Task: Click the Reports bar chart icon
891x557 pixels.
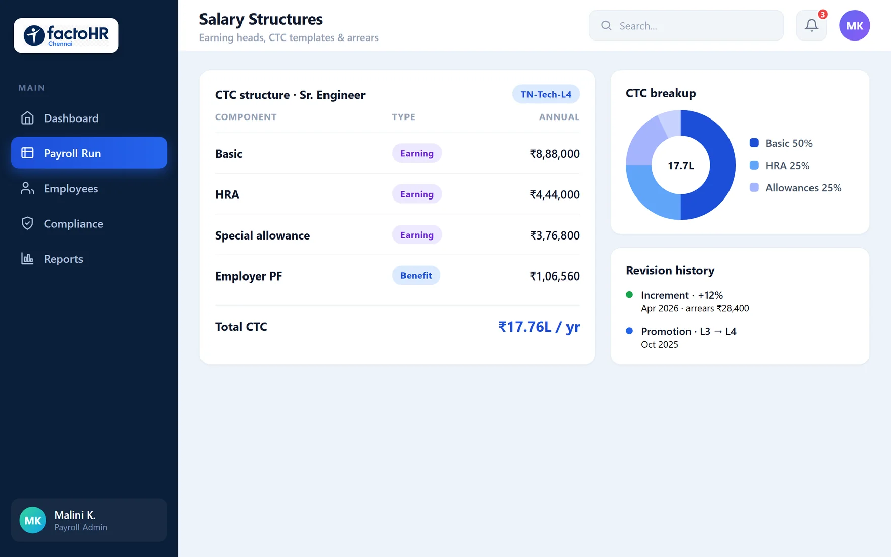Action: click(27, 259)
